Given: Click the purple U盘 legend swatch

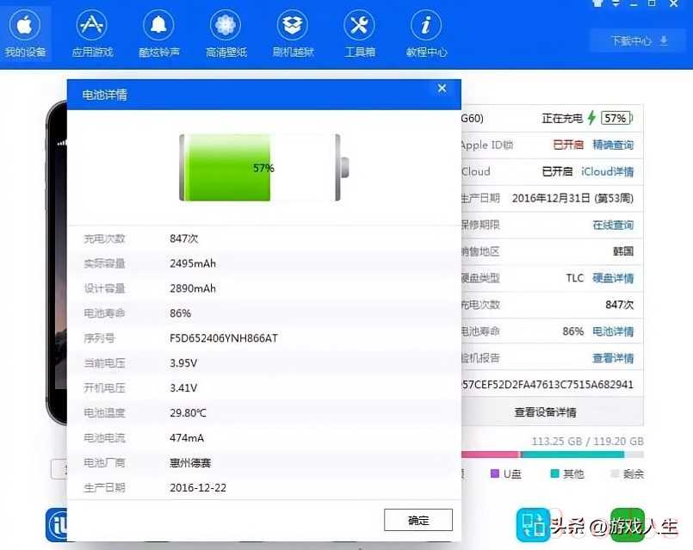Looking at the screenshot, I should coord(494,473).
